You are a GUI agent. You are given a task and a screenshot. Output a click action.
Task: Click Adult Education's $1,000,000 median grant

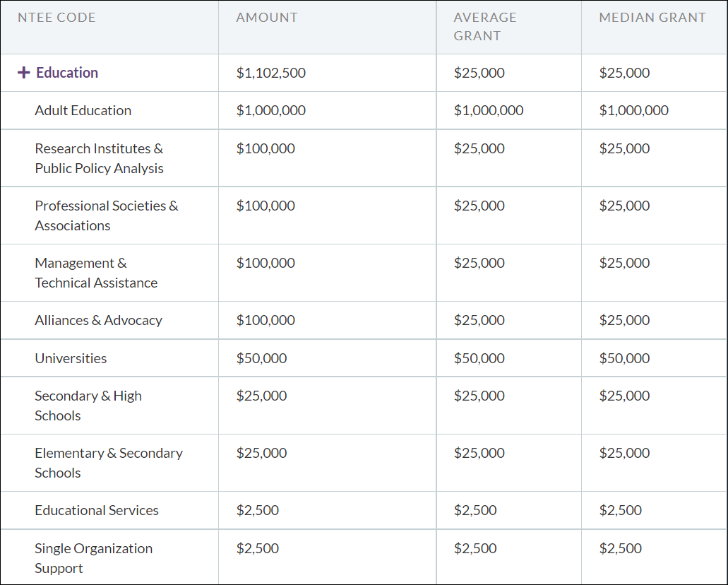633,110
